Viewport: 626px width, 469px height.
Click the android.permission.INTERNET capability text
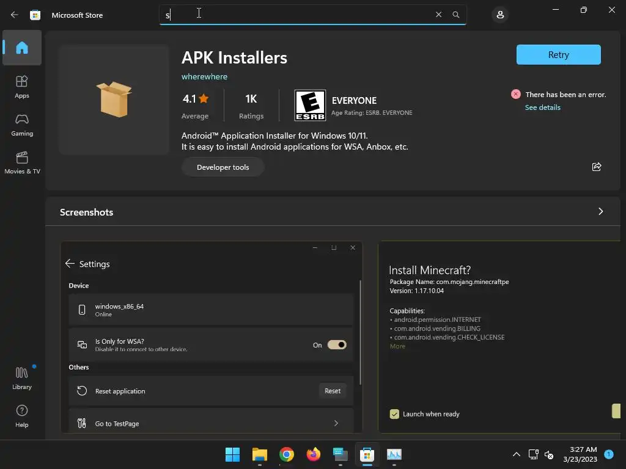click(x=437, y=319)
